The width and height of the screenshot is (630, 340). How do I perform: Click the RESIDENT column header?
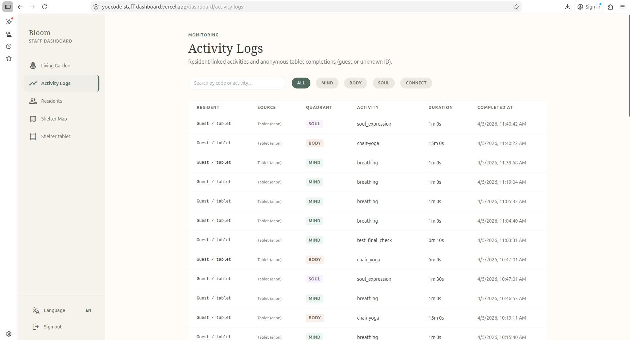point(208,108)
